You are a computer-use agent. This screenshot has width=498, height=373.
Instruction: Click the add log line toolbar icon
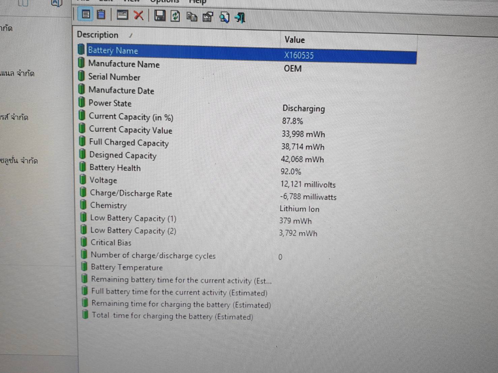pos(122,15)
